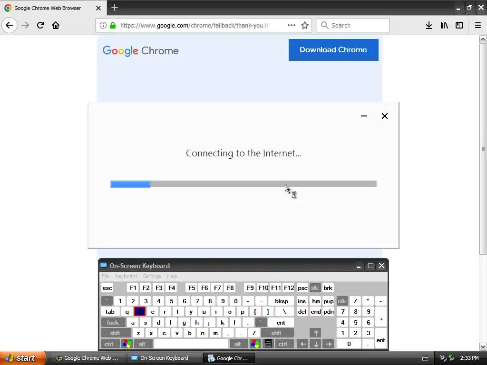Viewport: 487px width, 365px height.
Task: Open the Keyboard menu
Action: 126,276
